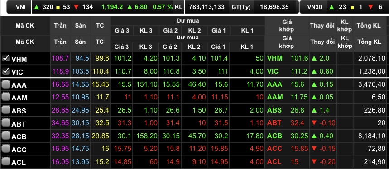Select the VN30 index tab

[x=314, y=7]
